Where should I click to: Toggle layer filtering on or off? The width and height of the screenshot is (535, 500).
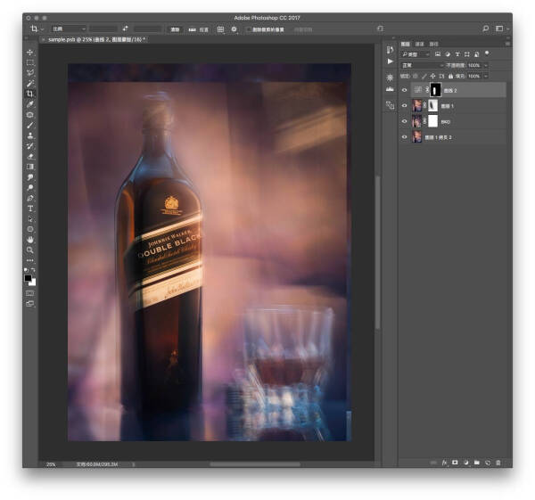pyautogui.click(x=487, y=53)
